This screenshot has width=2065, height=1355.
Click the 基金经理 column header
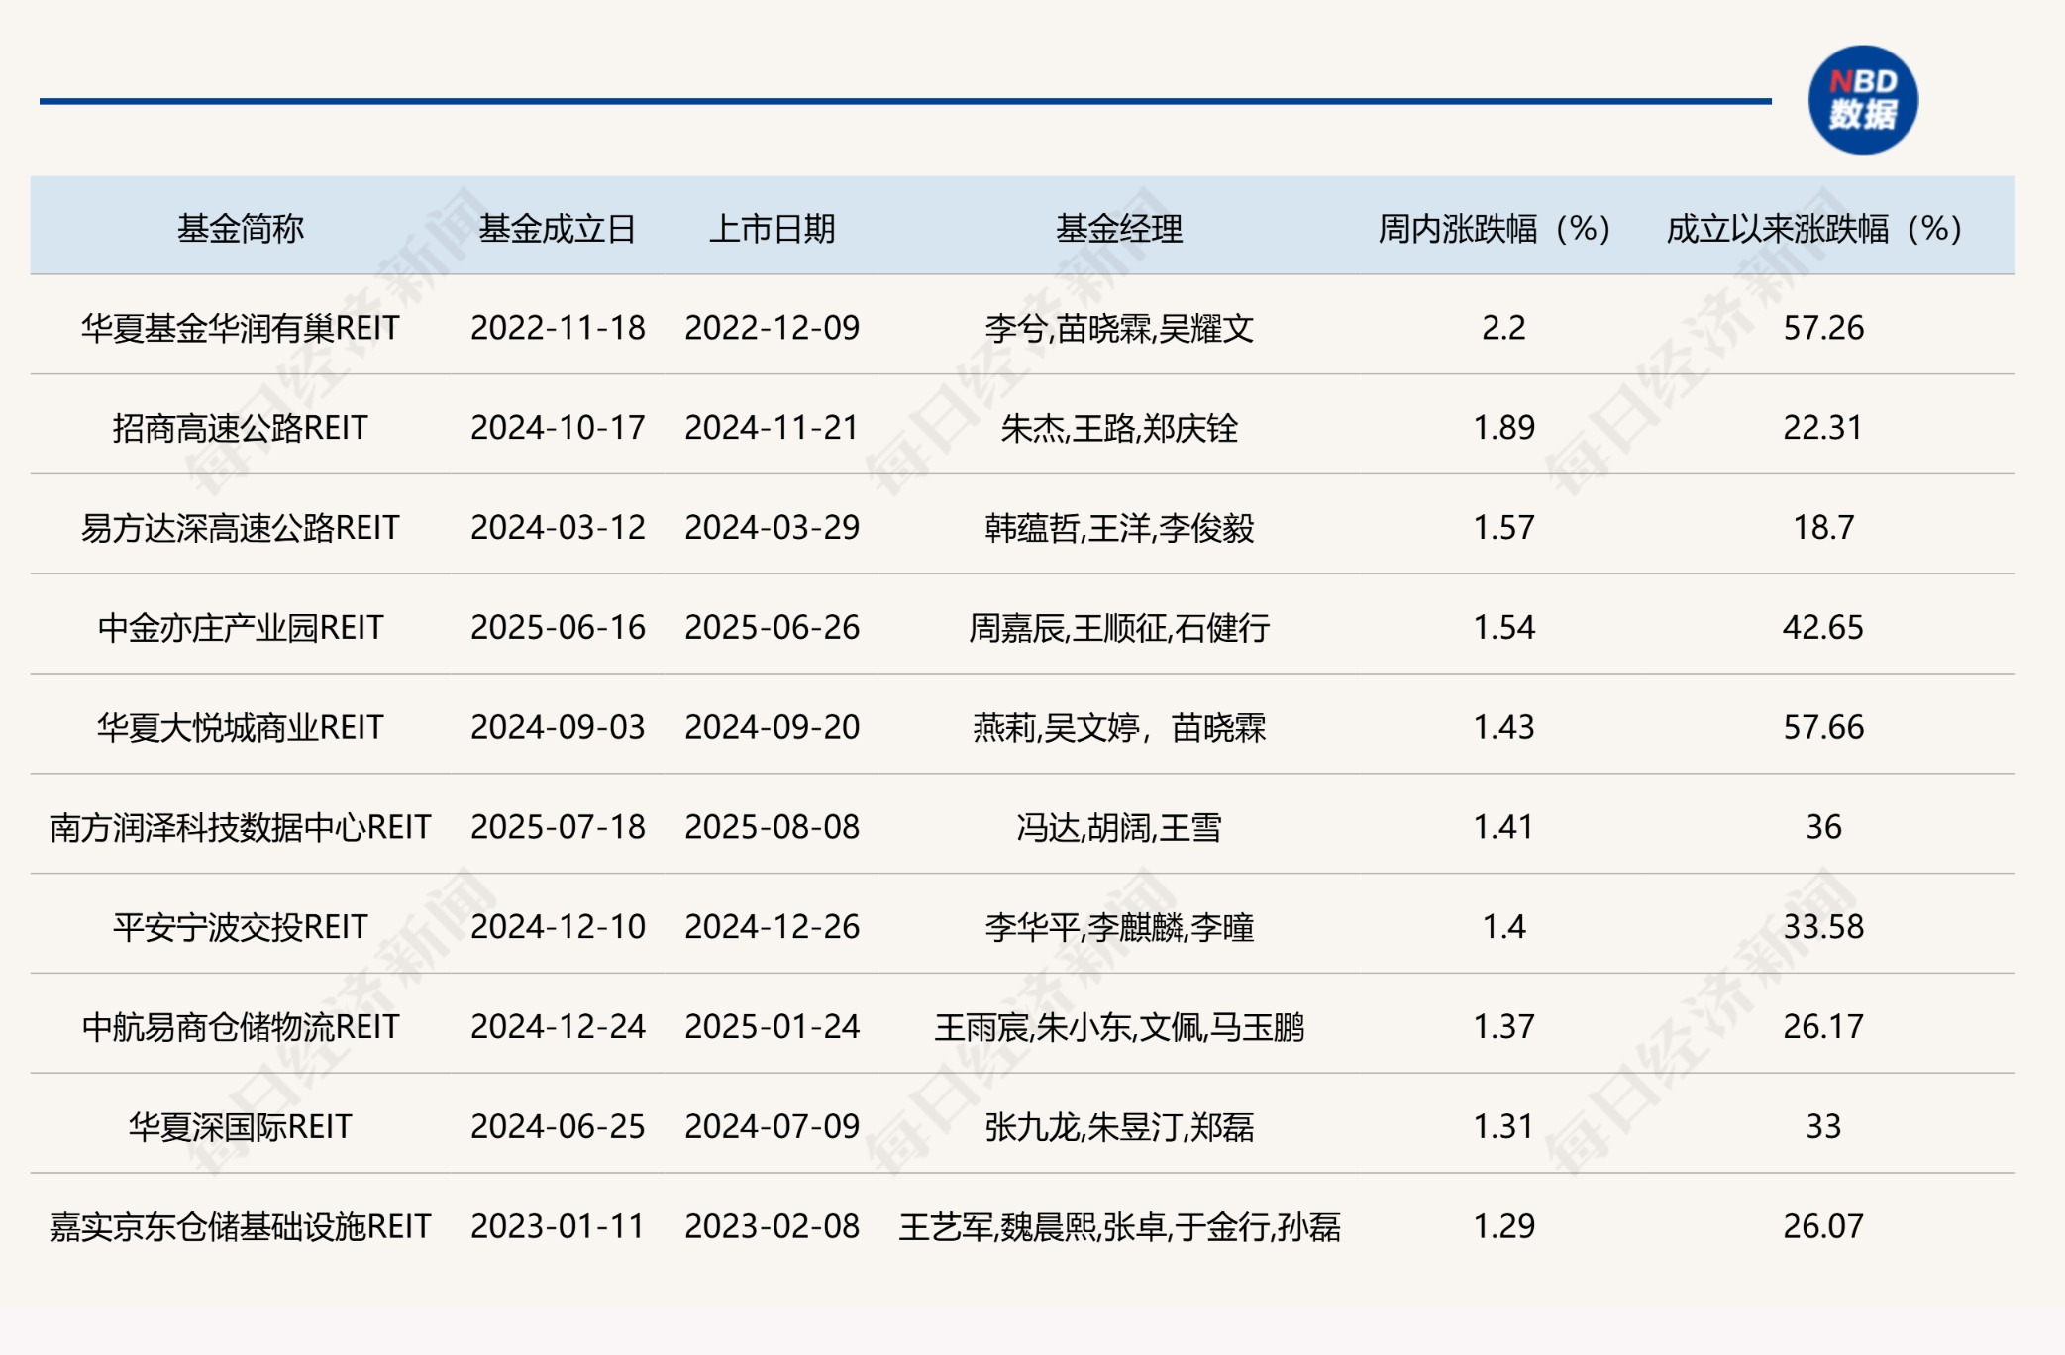(x=1119, y=229)
